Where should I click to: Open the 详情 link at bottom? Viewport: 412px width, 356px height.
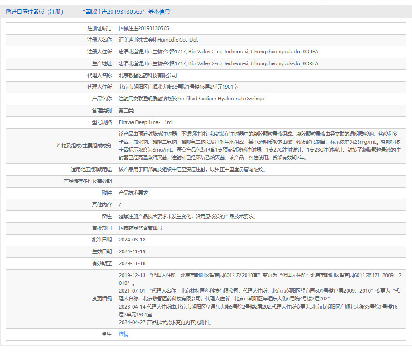tap(123, 334)
